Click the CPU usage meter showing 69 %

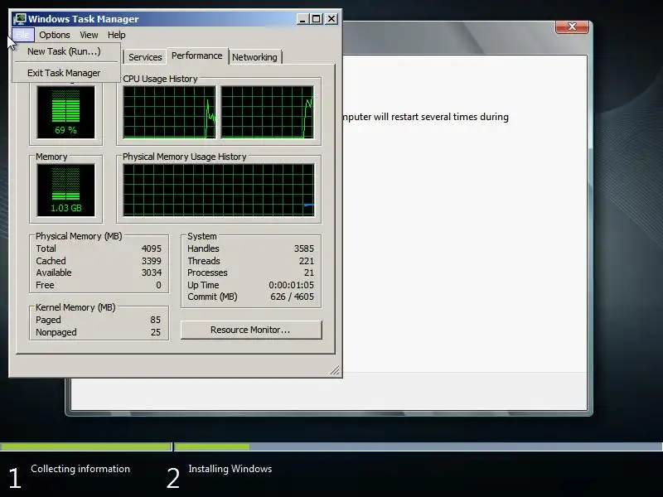(x=66, y=113)
